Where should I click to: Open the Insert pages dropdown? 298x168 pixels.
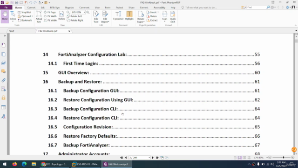[153, 12]
